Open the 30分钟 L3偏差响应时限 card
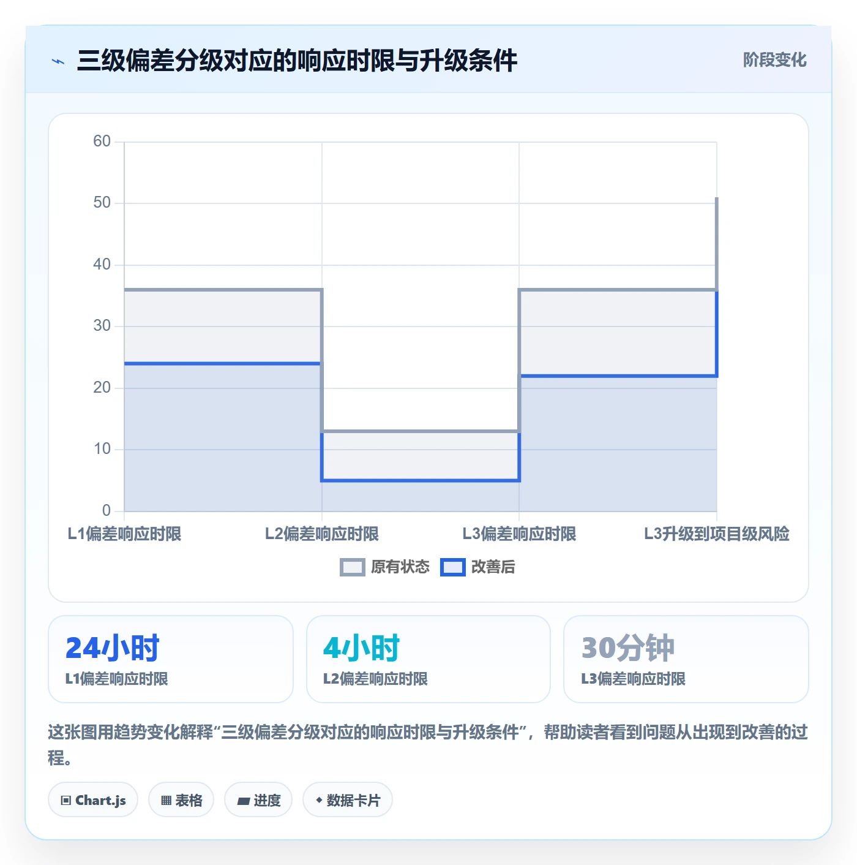 pyautogui.click(x=686, y=659)
